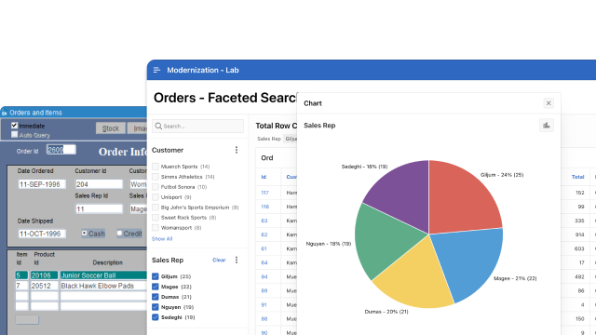Open order 116 link
The width and height of the screenshot is (596, 335).
tap(264, 207)
